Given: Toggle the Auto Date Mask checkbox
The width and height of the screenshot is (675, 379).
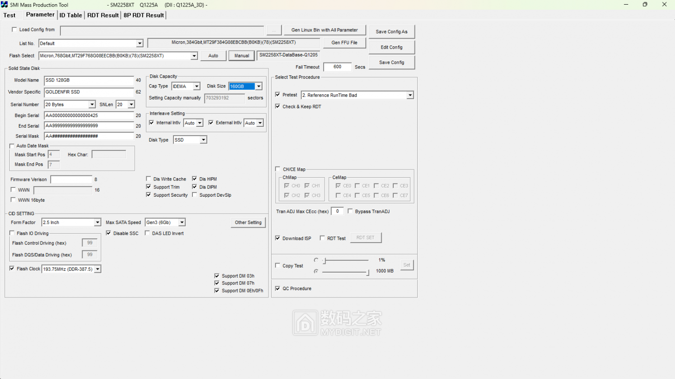Looking at the screenshot, I should [x=12, y=146].
